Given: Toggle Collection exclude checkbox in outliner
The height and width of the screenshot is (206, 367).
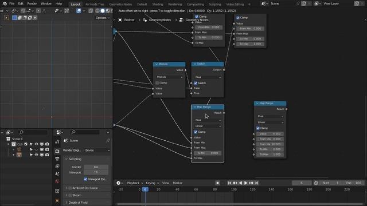Looking at the screenshot, I should pyautogui.click(x=26, y=144).
